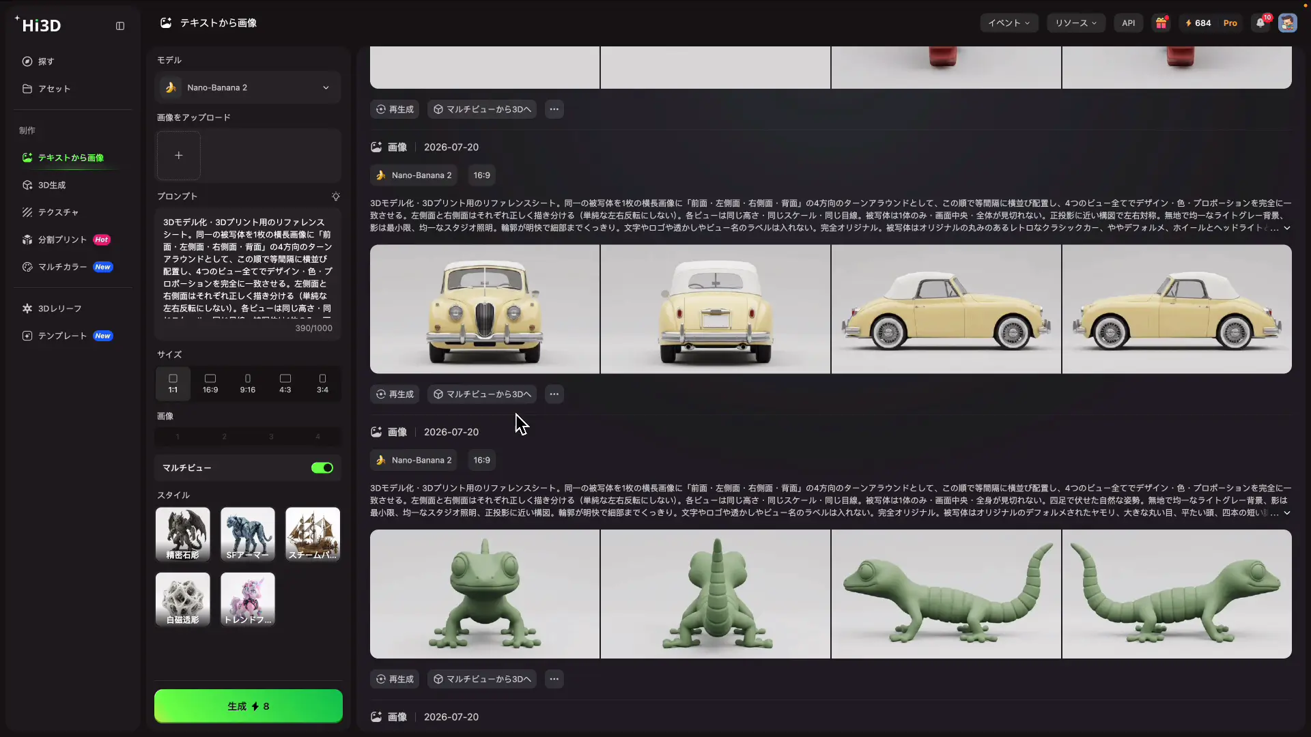Click 再生成 below the car images
This screenshot has width=1311, height=737.
(x=395, y=394)
